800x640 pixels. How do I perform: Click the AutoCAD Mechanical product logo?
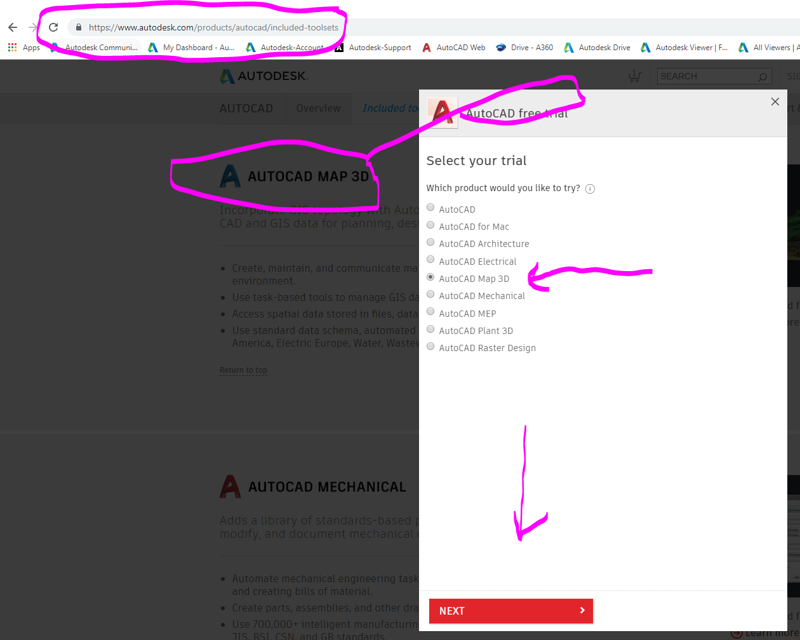(x=229, y=486)
